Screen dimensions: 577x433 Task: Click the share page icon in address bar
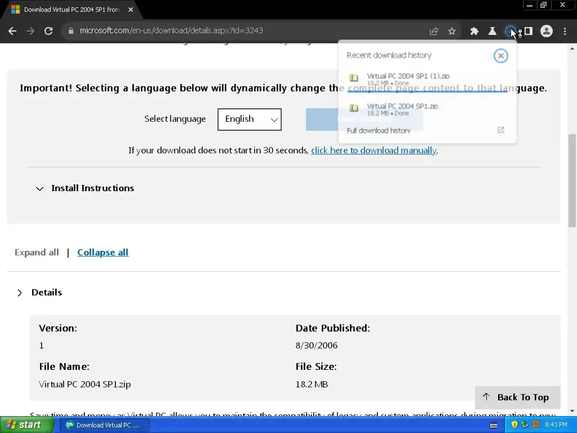[x=434, y=32]
